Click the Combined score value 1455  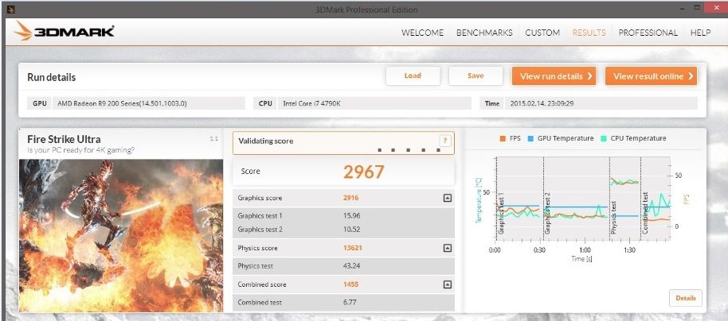click(x=350, y=284)
